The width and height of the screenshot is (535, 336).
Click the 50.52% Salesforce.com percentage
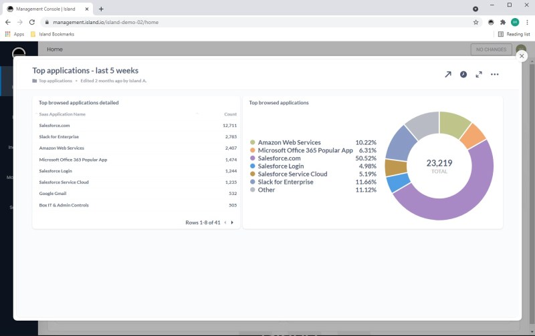point(366,158)
